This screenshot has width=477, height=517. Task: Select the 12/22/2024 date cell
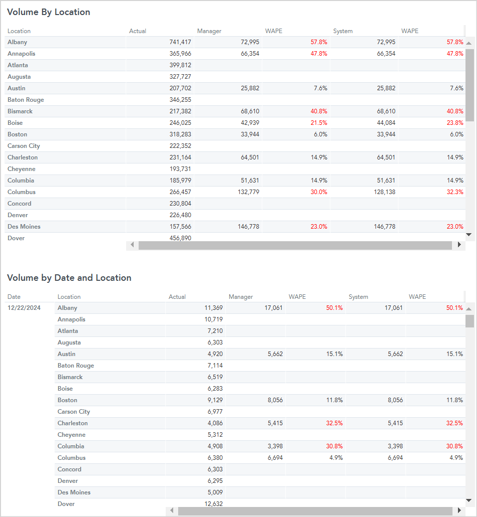24,308
